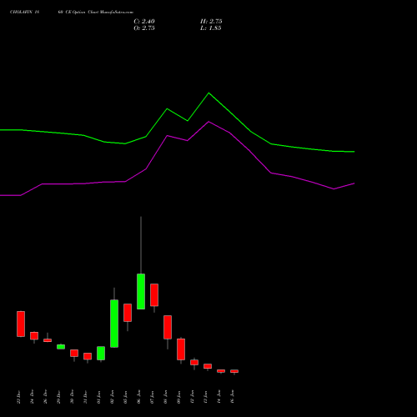Click the 14 Jan date label
The image size is (417, 417).
pyautogui.click(x=219, y=396)
